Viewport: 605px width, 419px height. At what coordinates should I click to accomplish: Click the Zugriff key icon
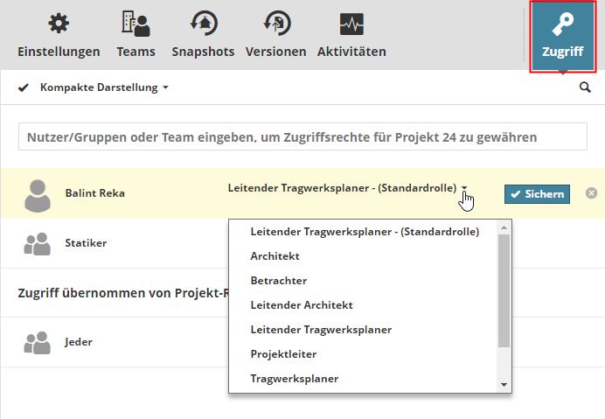click(563, 24)
